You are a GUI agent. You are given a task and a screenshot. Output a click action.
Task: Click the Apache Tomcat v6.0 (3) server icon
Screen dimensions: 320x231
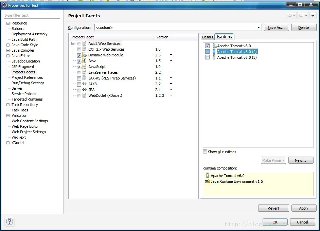coord(214,57)
